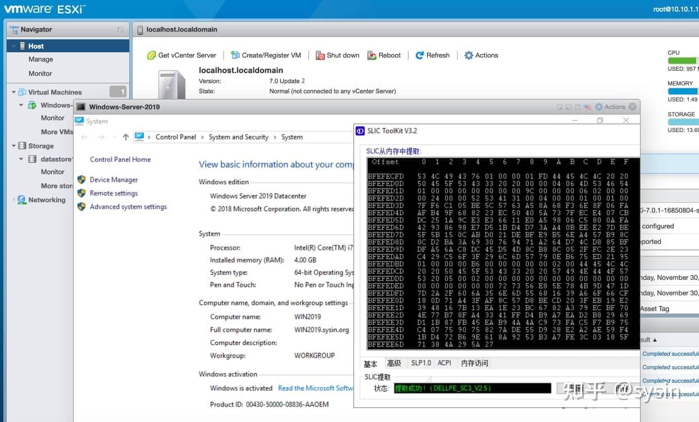Click Computer name value WIN2019
The width and height of the screenshot is (699, 422).
[x=307, y=317]
